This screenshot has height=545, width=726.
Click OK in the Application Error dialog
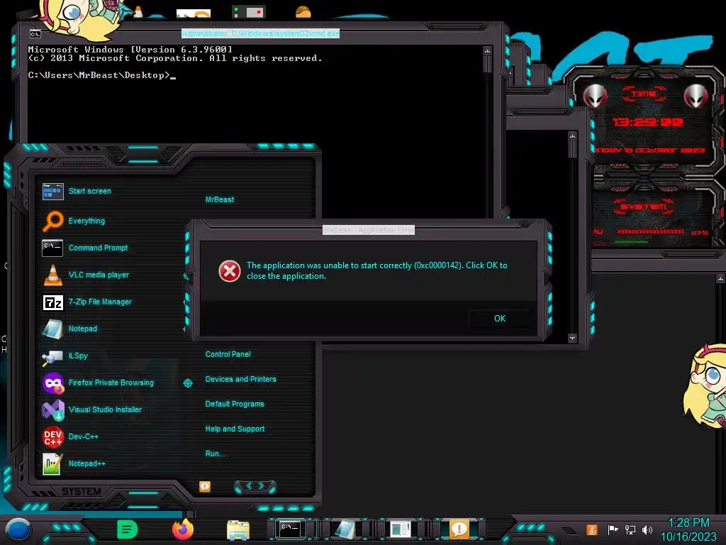click(x=500, y=319)
